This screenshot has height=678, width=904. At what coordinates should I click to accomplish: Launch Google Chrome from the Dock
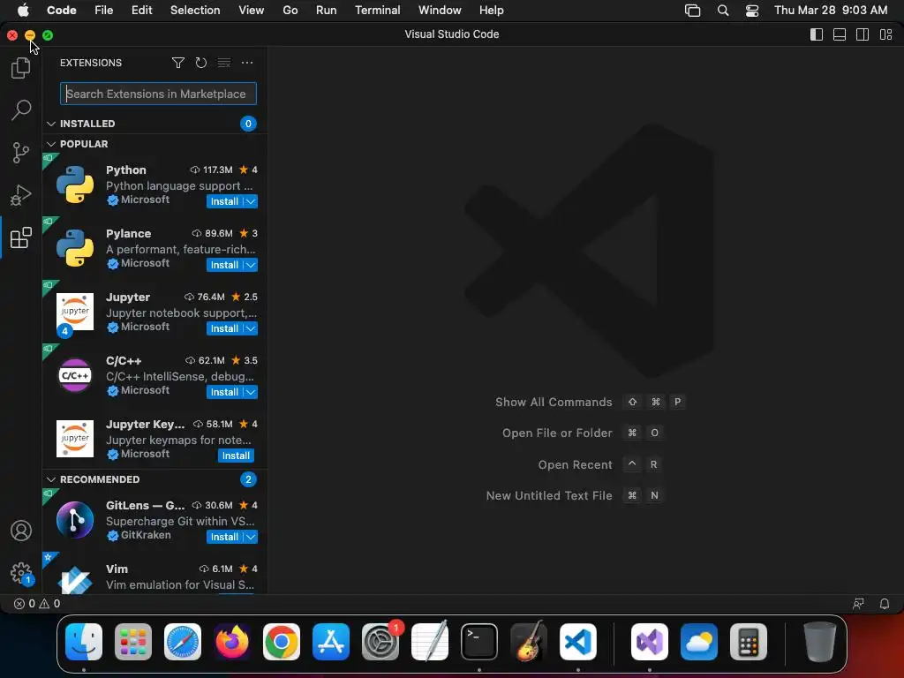click(x=282, y=642)
